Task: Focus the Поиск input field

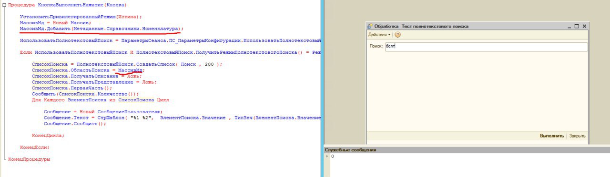Action: [x=486, y=47]
